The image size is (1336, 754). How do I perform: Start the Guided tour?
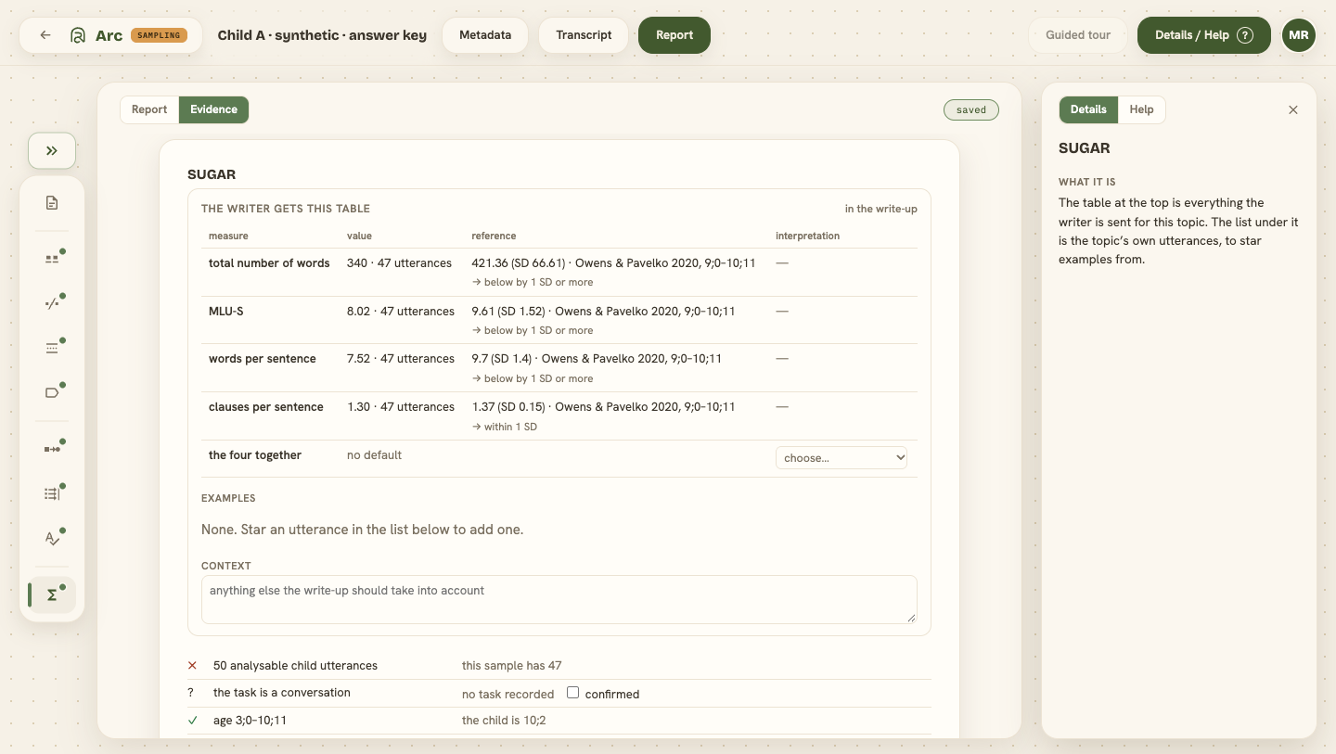1078,35
